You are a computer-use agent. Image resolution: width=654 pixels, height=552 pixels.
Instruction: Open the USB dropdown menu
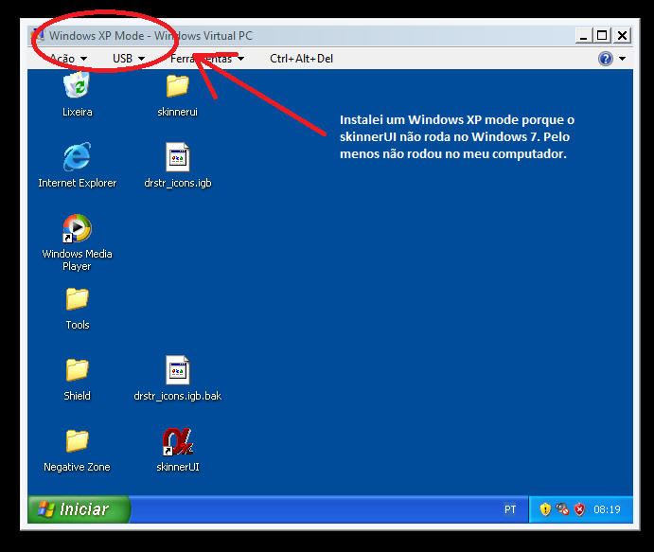tap(129, 59)
